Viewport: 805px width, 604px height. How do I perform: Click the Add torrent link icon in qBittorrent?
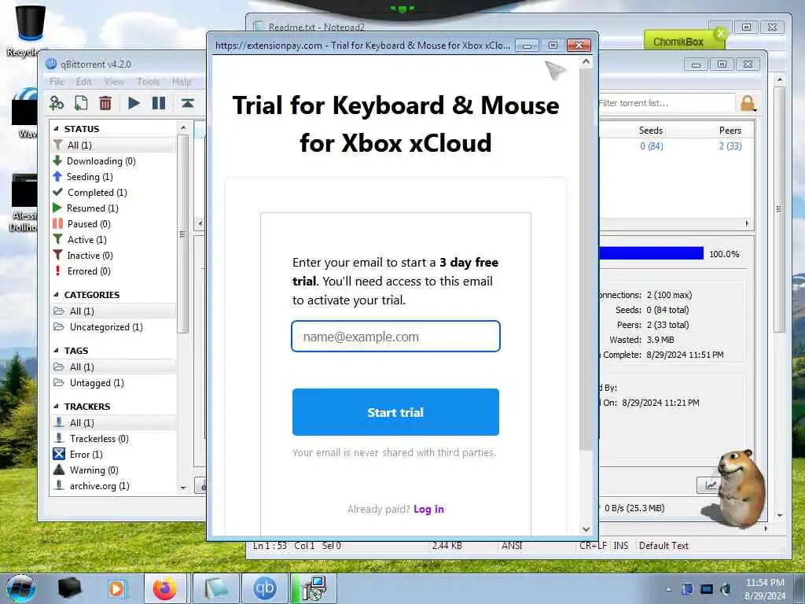pos(57,103)
